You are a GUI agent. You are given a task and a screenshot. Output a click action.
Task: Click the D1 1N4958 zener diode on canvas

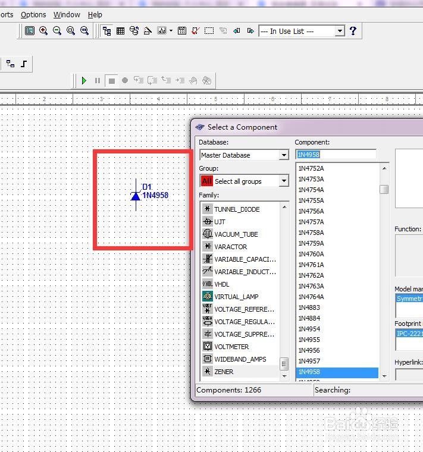coord(136,195)
